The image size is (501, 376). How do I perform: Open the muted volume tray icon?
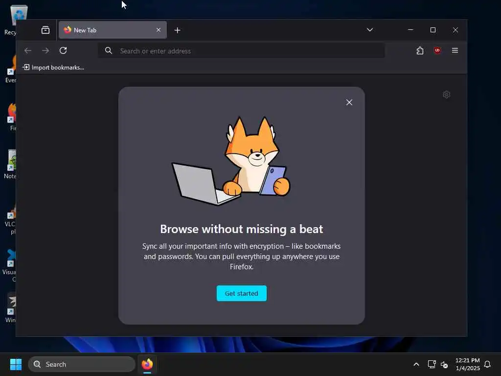point(444,364)
